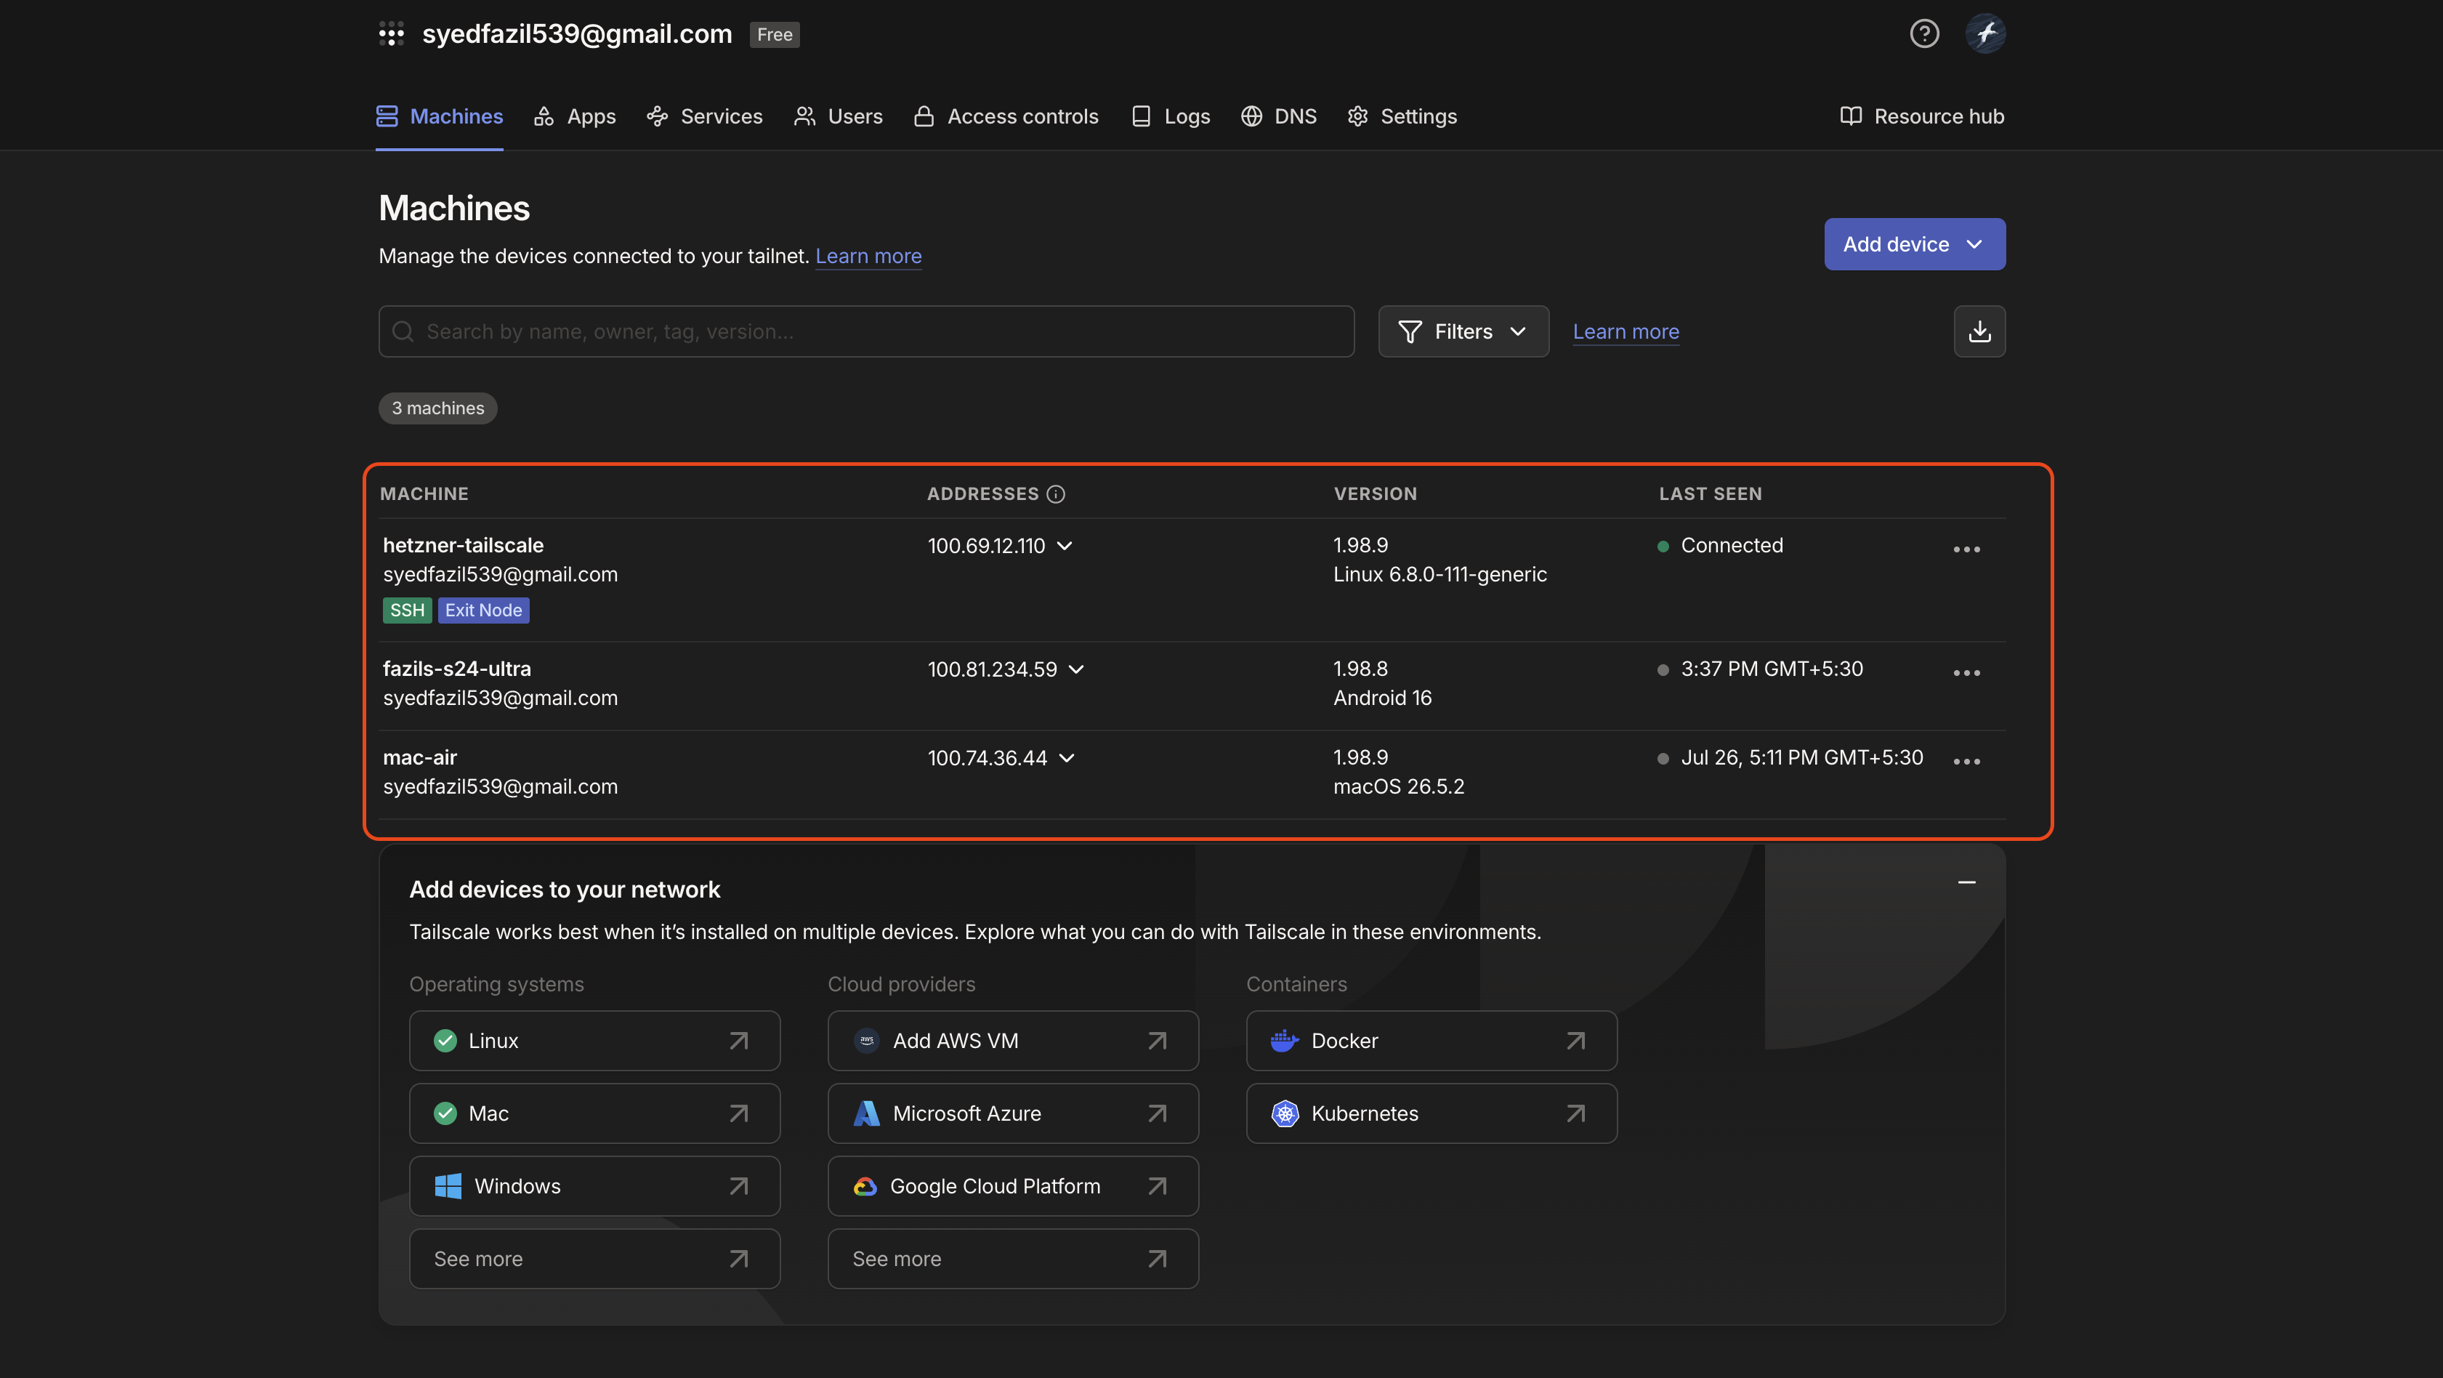Open more options for hetzner-tailscale

pyautogui.click(x=1966, y=549)
